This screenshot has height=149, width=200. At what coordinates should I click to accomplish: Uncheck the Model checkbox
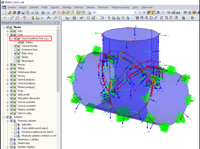[7, 27]
